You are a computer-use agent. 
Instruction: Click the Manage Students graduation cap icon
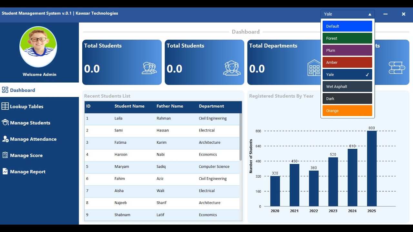coord(5,122)
